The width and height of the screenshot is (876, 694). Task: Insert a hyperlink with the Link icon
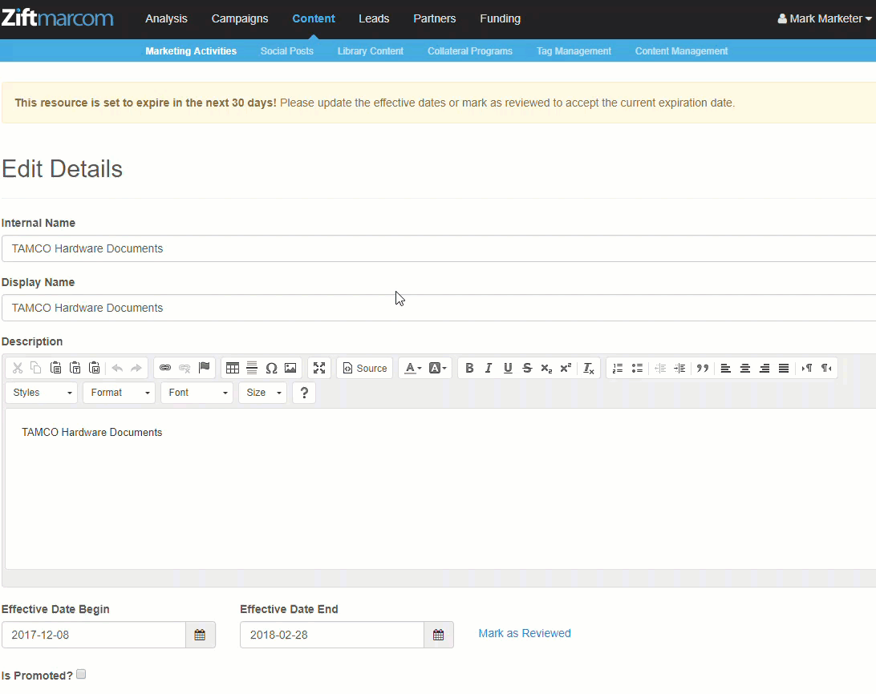(x=164, y=368)
